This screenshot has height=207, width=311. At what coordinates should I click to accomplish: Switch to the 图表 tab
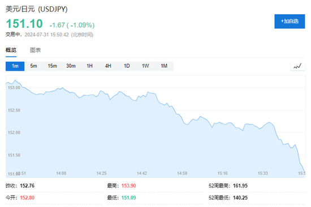[35, 50]
